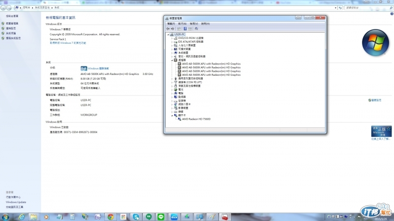Open the 執行(A) Action menu

point(182,24)
